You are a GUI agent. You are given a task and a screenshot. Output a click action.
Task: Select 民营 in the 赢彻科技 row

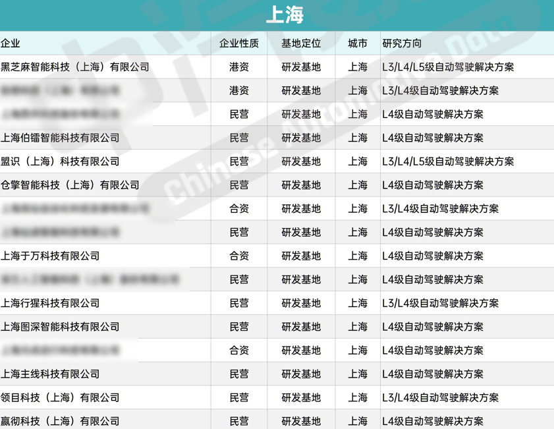click(239, 421)
